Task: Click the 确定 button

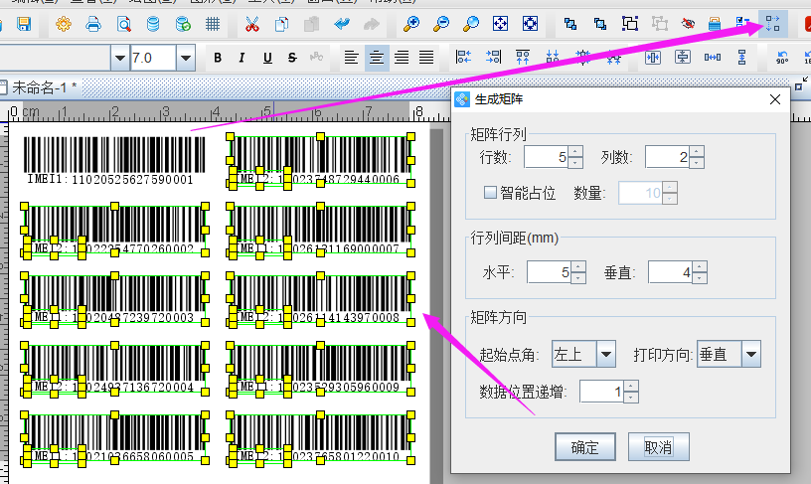Action: pyautogui.click(x=585, y=447)
